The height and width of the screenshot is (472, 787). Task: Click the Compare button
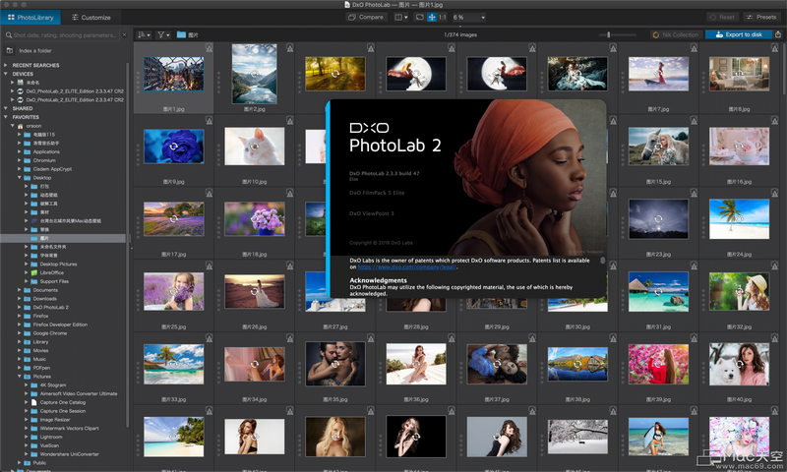click(366, 17)
